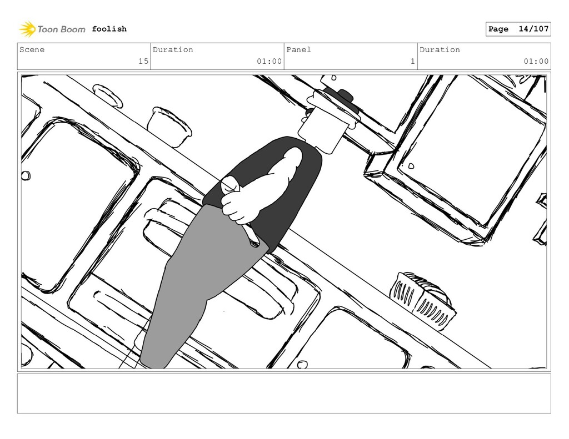Click the 'Scene' header label
The height and width of the screenshot is (439, 569).
32,49
